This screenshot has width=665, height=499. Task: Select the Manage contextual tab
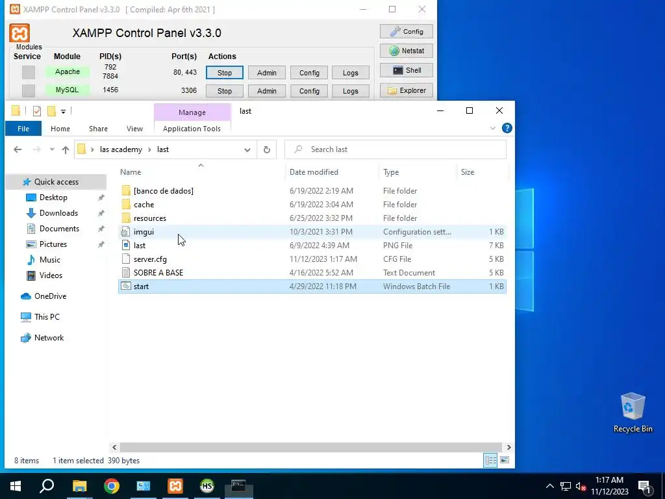pyautogui.click(x=192, y=112)
